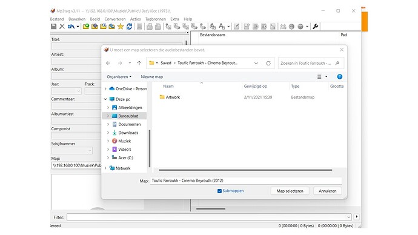Click the Filename to Tag convert icon
Viewport: 418px width, 235px height.
(x=177, y=27)
